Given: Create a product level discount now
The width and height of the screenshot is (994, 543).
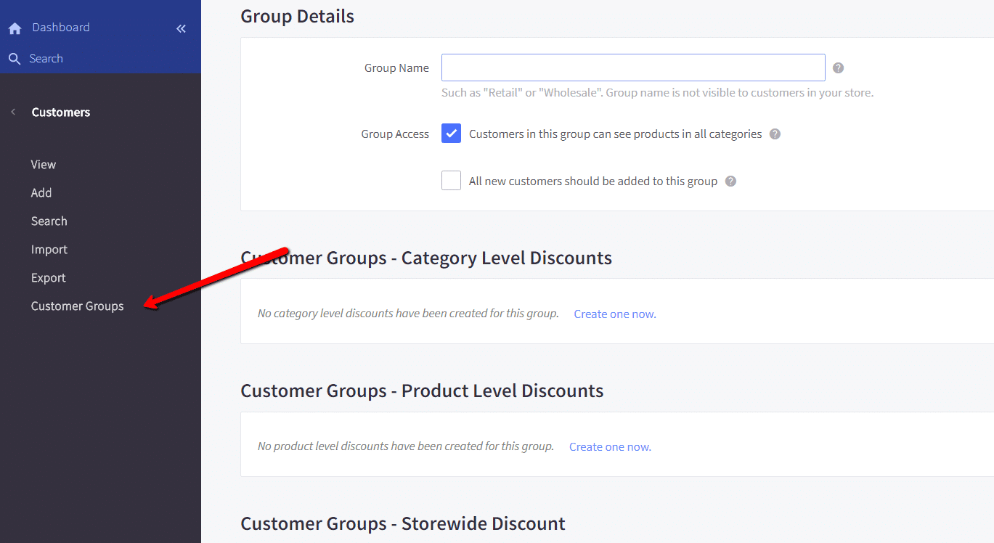Looking at the screenshot, I should (610, 447).
